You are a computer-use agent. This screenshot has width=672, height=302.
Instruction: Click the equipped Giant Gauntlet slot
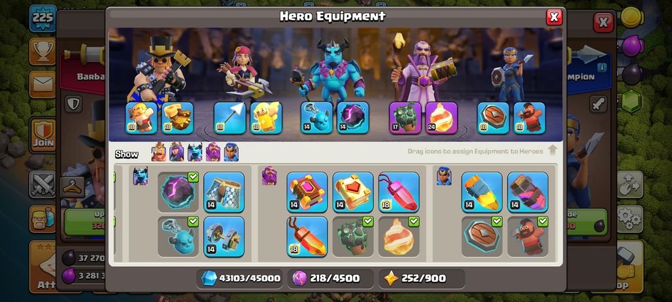pyautogui.click(x=177, y=118)
